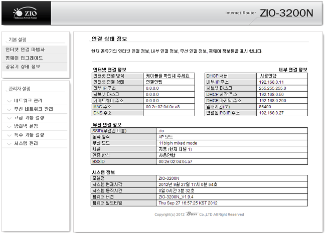326x235 pixels.
Task: Click the AP 모드 value cell
Action: (232, 137)
